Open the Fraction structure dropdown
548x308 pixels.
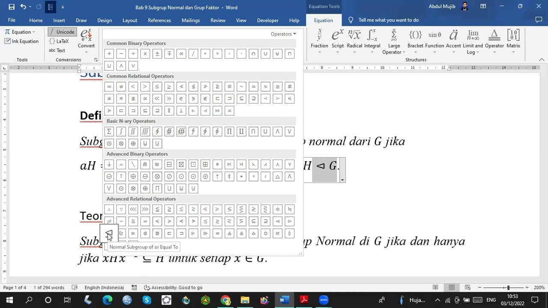click(x=319, y=41)
